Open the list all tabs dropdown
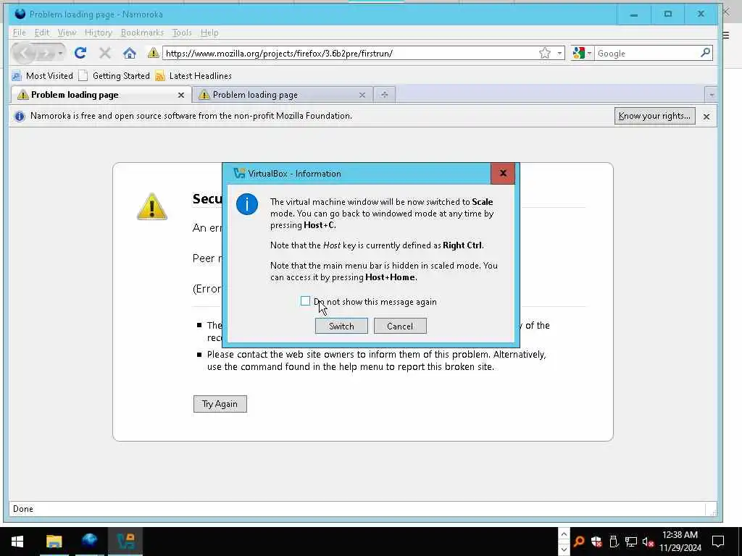742x556 pixels. [712, 95]
